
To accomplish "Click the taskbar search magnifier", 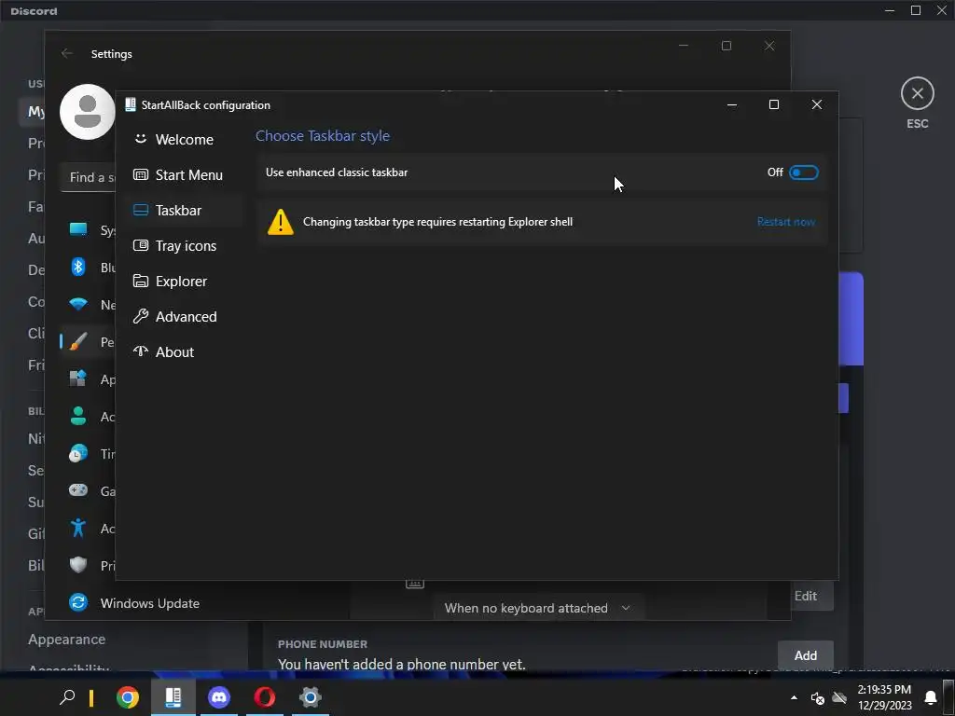I will 67,697.
